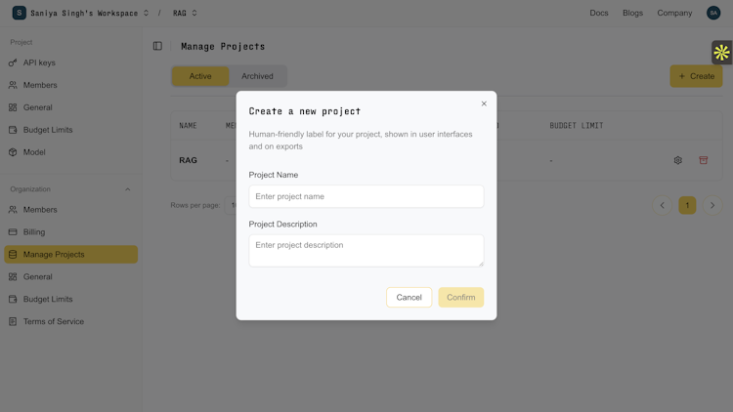Open the user avatar in top right

click(713, 13)
